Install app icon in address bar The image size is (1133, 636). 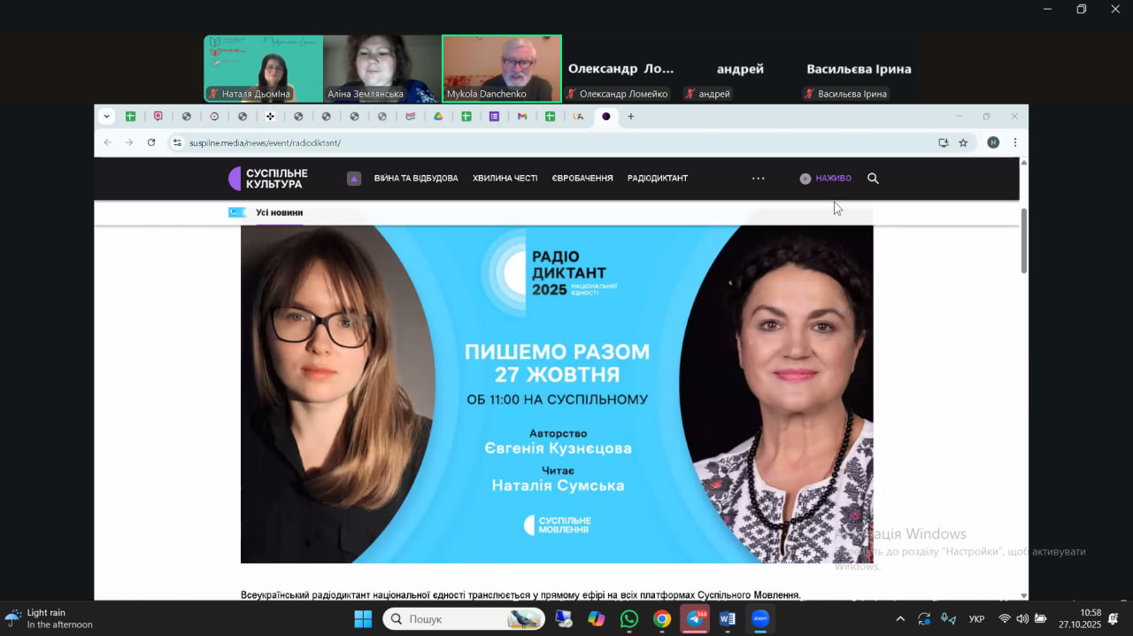click(x=944, y=142)
